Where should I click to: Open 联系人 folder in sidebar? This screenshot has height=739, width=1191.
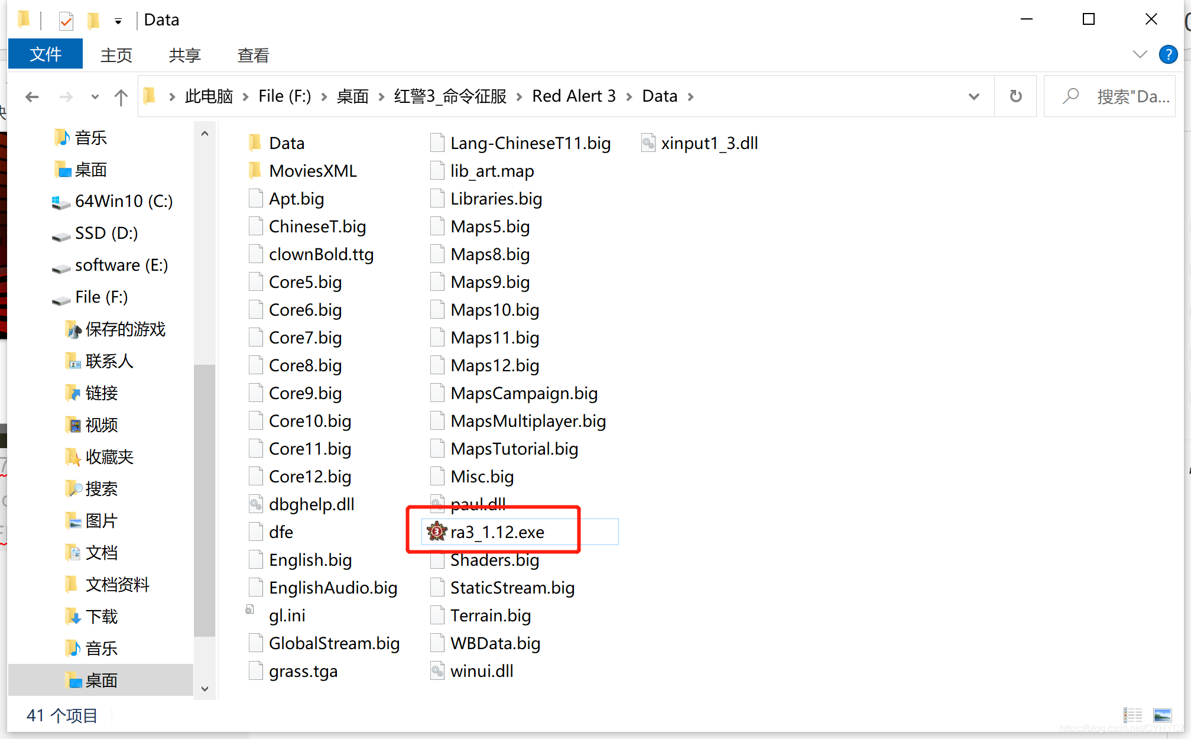pyautogui.click(x=99, y=361)
